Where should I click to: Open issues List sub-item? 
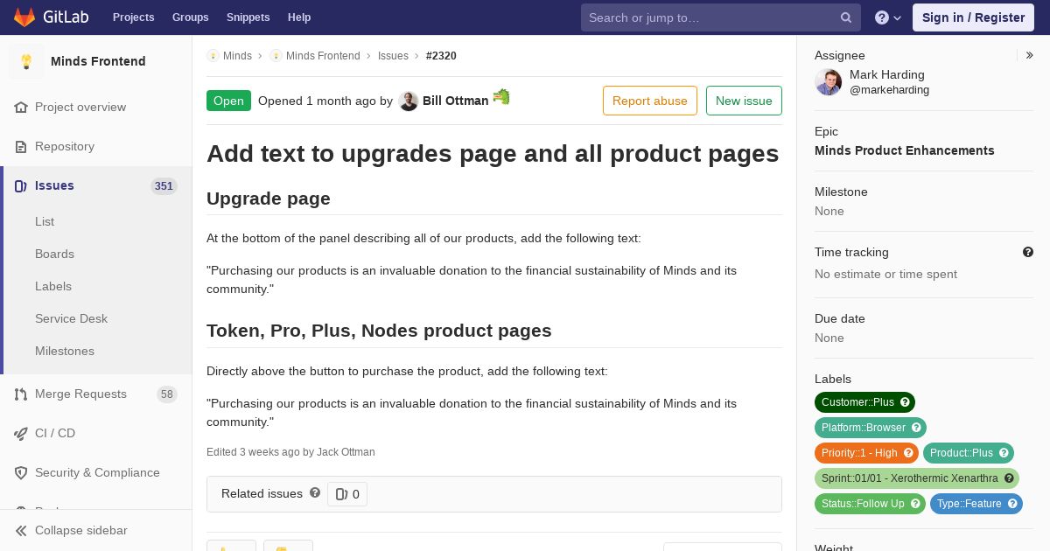pos(45,221)
